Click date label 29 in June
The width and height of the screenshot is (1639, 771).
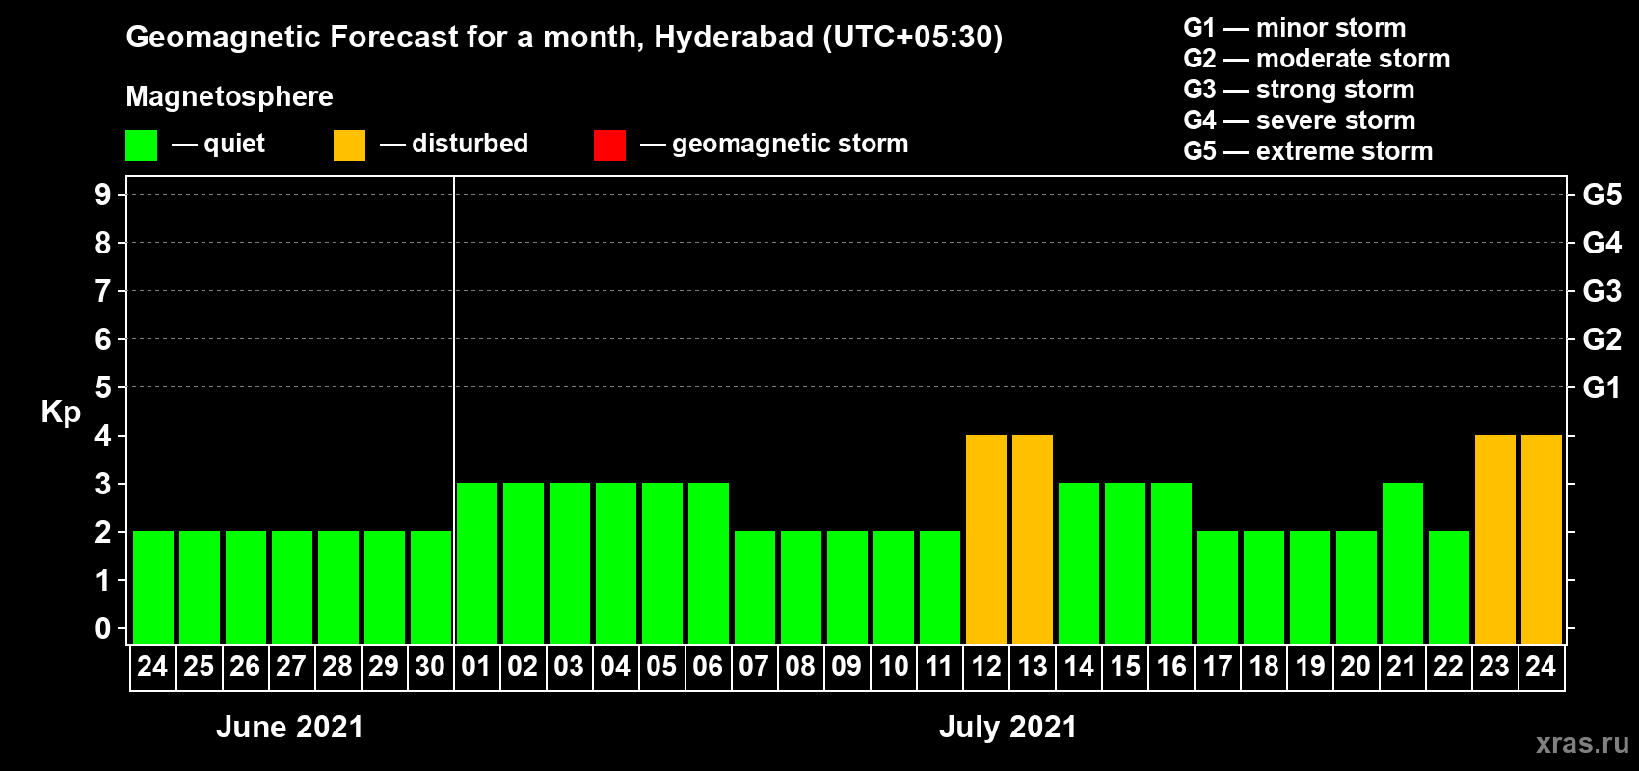pos(384,667)
